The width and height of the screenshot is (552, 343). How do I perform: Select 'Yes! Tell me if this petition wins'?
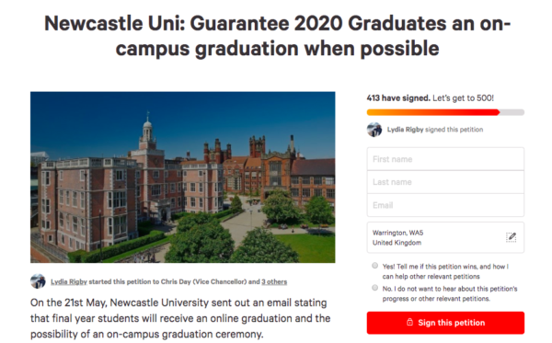click(x=375, y=266)
